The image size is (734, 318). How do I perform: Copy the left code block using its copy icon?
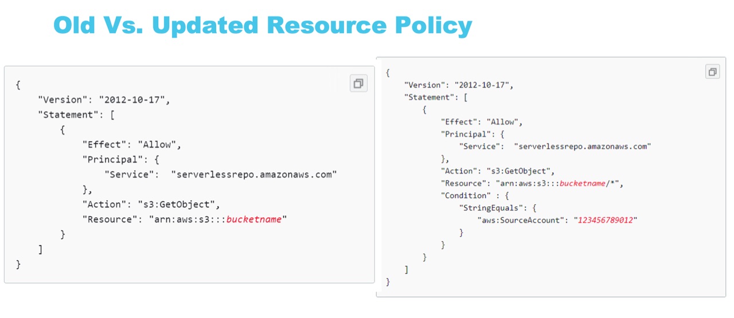click(358, 84)
